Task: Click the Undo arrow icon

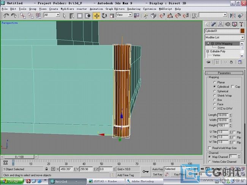Action: pos(6,16)
